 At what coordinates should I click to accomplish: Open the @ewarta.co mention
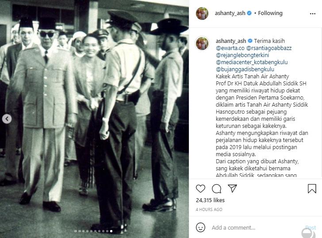point(230,48)
